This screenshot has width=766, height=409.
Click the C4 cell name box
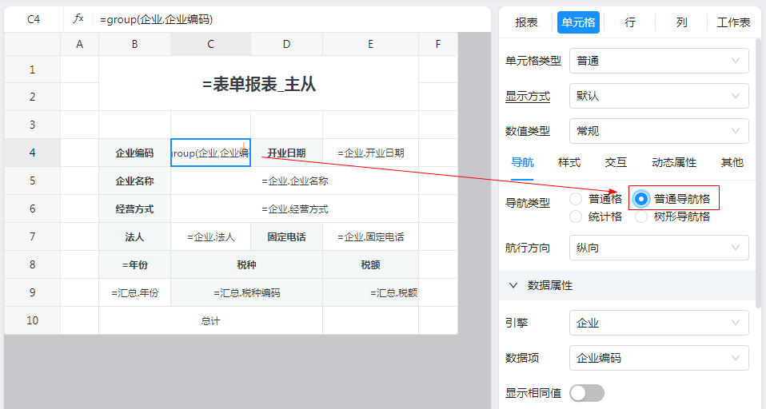(x=34, y=18)
